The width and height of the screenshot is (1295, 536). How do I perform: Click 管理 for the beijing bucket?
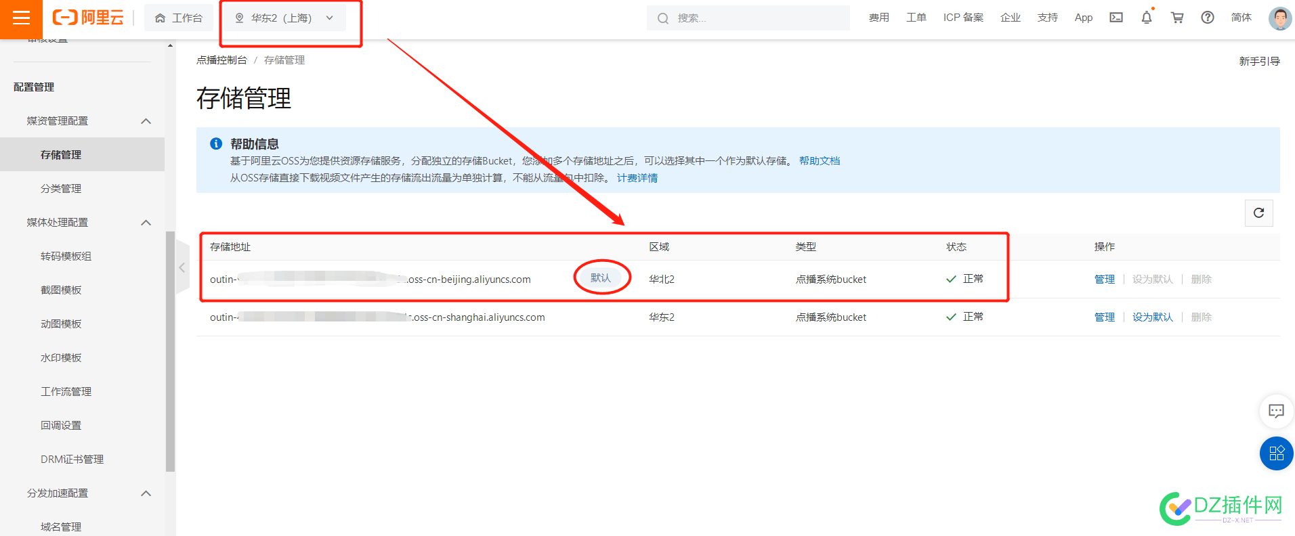[1105, 279]
